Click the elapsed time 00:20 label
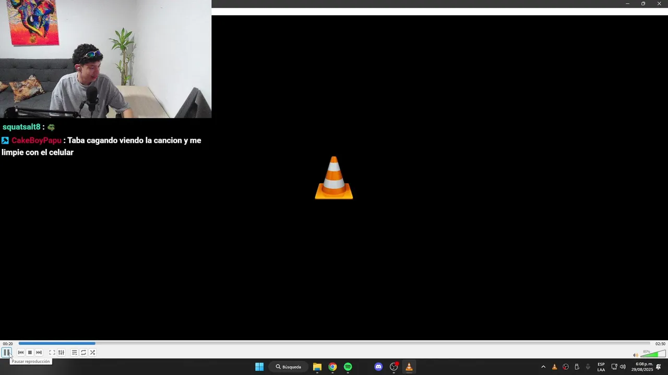 (8, 344)
